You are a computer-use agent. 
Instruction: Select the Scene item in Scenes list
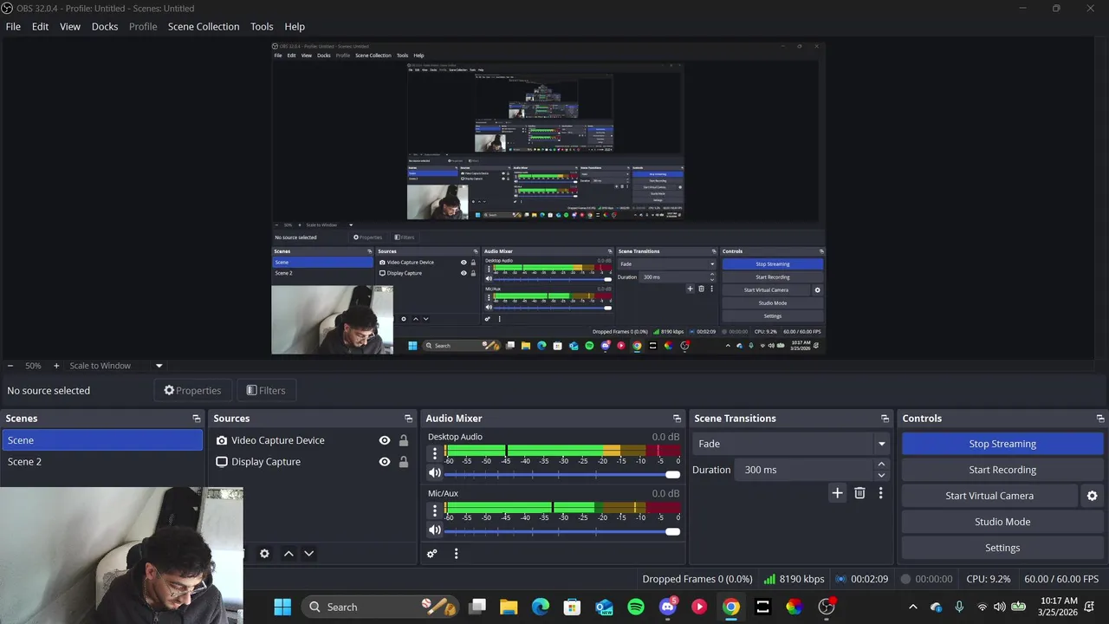click(x=102, y=440)
